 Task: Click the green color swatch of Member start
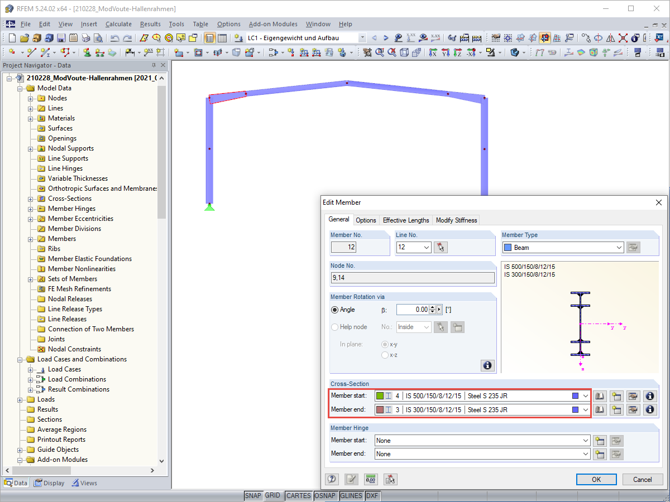380,396
